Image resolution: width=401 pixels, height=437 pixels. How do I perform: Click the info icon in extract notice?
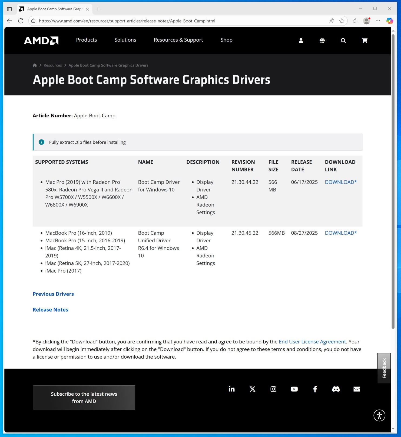(x=41, y=142)
